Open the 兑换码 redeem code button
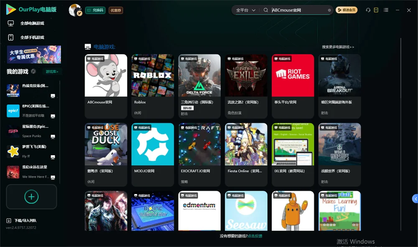The image size is (418, 247). [95, 10]
